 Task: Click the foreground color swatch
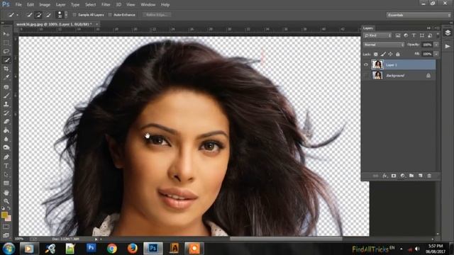click(x=4, y=215)
